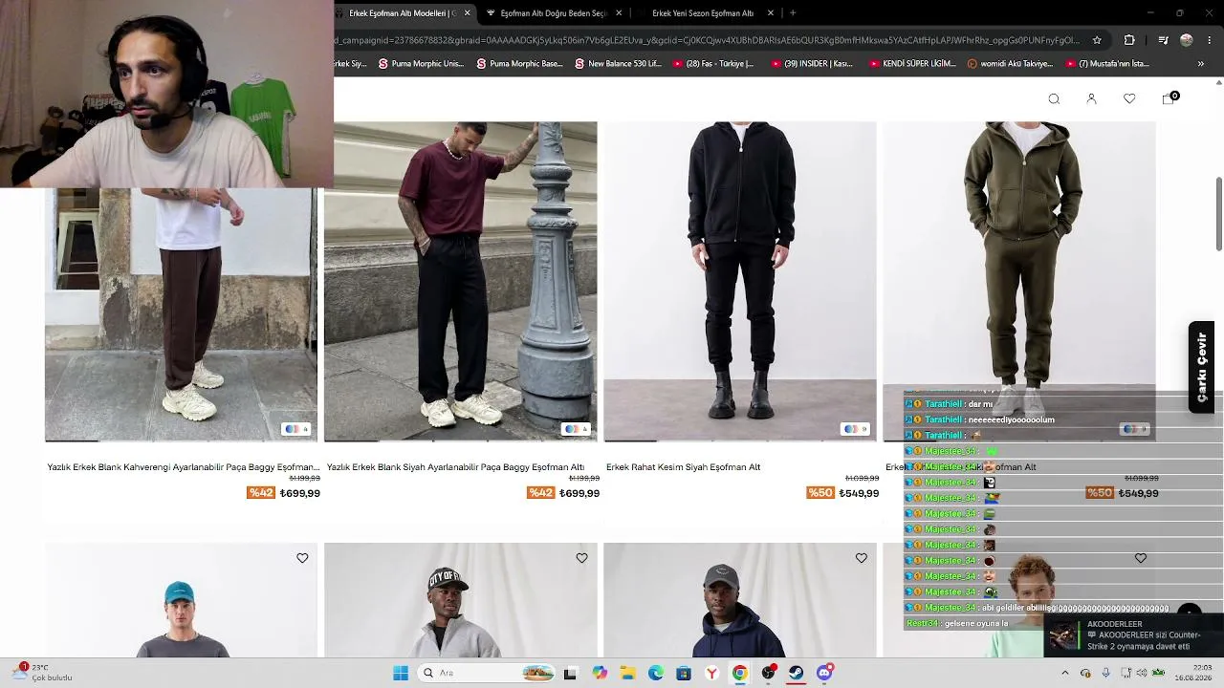
Task: Expand the system tray hidden icons
Action: tap(1064, 673)
